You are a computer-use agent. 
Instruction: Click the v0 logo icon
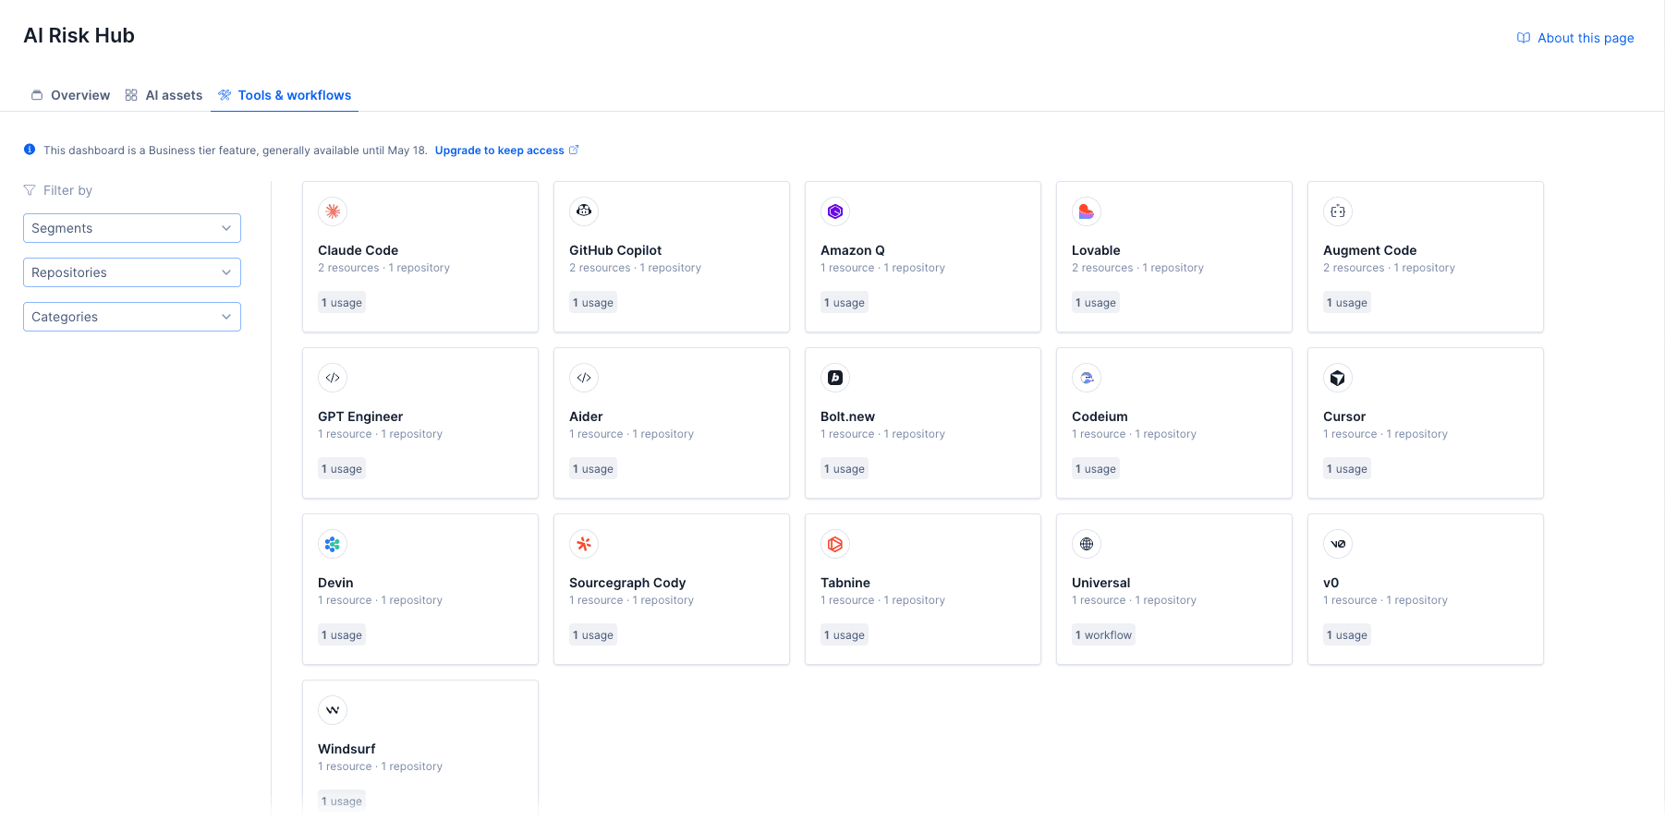[1338, 544]
